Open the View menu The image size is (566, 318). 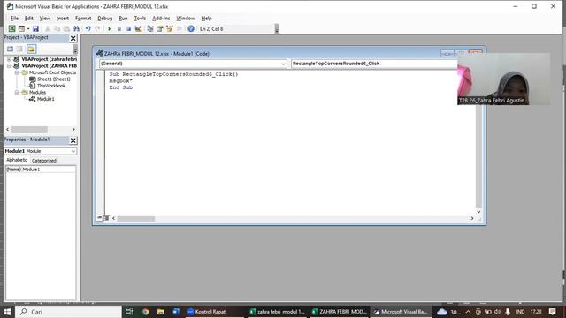coord(45,18)
